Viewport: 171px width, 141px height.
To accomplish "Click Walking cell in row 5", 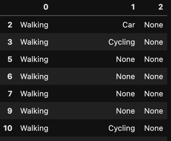I will coord(34,60).
